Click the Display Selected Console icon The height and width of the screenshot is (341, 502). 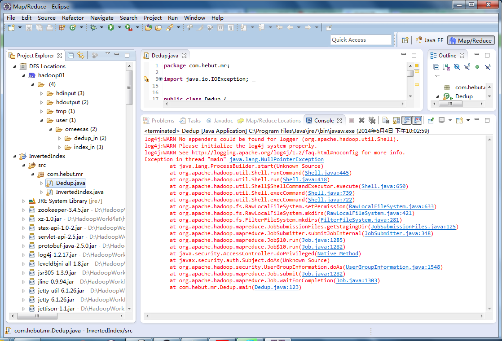tap(442, 120)
